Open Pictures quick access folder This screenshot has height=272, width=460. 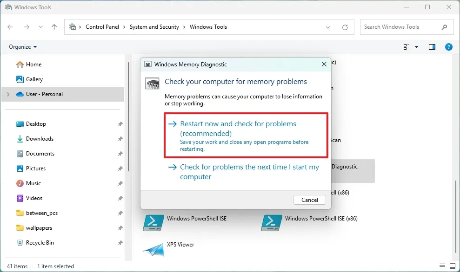[31, 168]
